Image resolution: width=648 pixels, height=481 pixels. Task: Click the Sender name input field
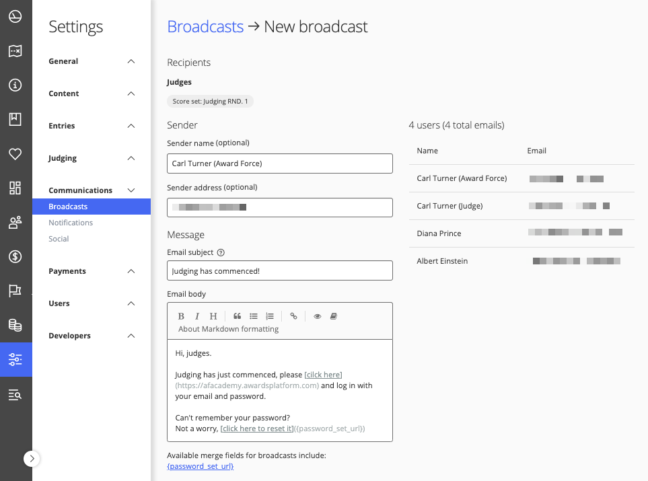pyautogui.click(x=279, y=163)
